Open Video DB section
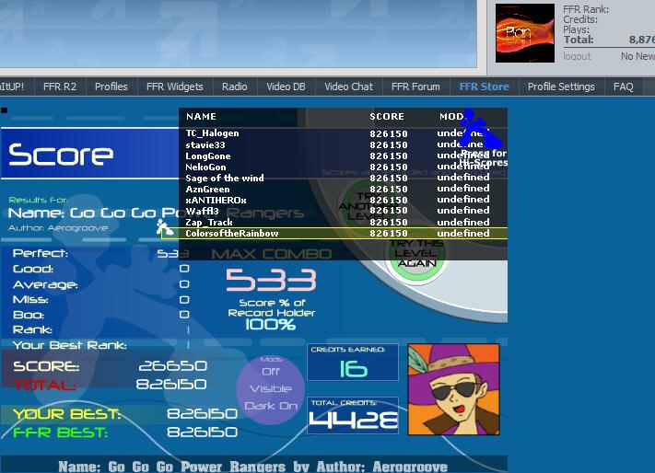 pos(287,87)
